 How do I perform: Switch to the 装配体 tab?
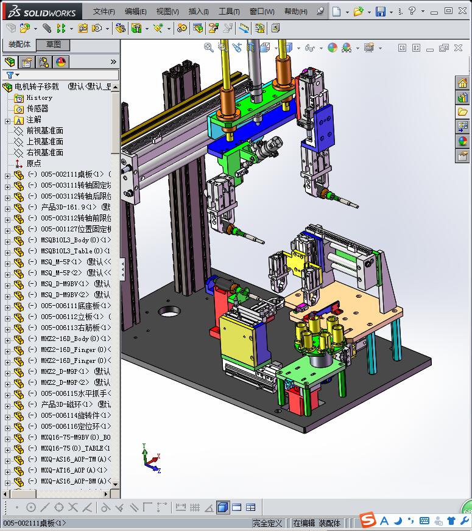[x=19, y=44]
